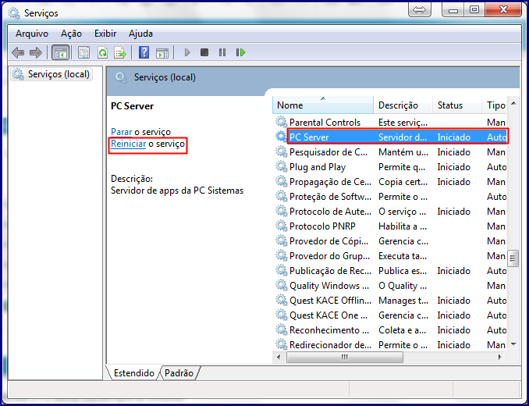The width and height of the screenshot is (529, 406).
Task: Click the Export List toolbar icon
Action: coord(120,52)
